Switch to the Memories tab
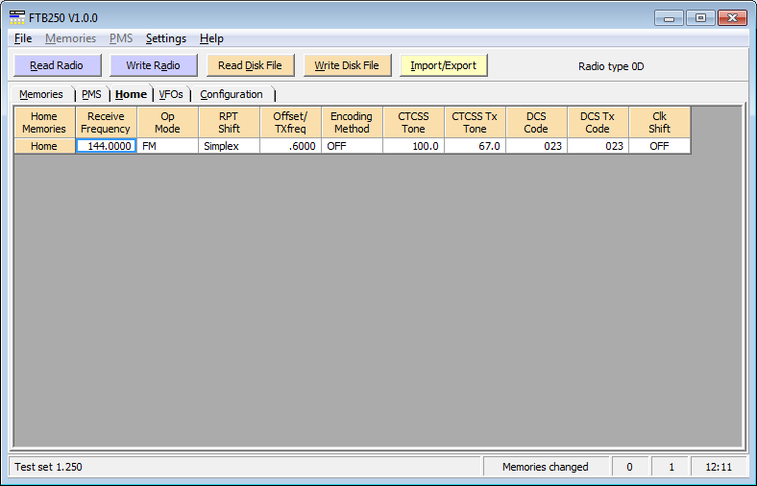Image resolution: width=757 pixels, height=486 pixels. pos(41,94)
